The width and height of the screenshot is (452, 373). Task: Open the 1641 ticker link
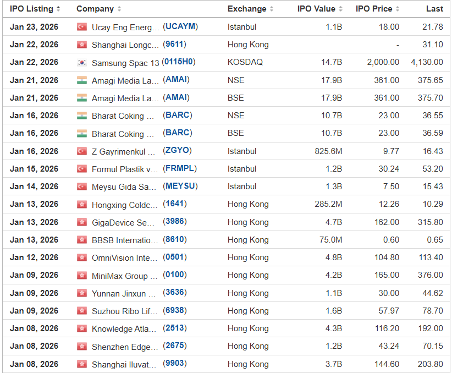click(175, 204)
